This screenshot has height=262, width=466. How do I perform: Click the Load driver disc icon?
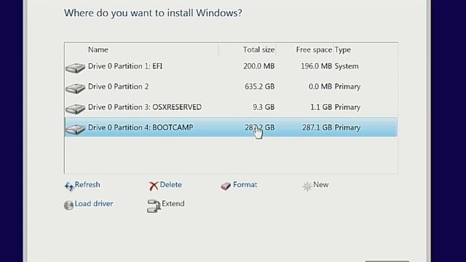point(68,205)
